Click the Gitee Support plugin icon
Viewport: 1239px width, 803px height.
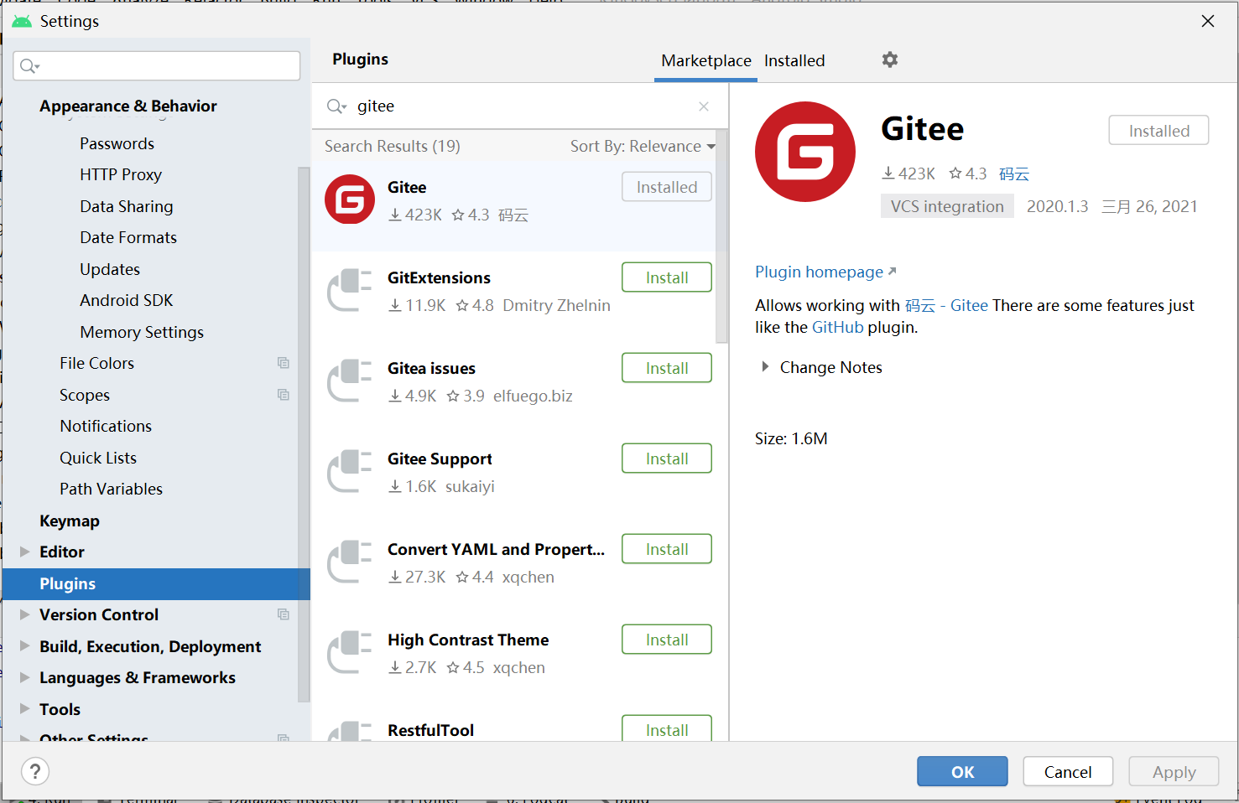[349, 471]
